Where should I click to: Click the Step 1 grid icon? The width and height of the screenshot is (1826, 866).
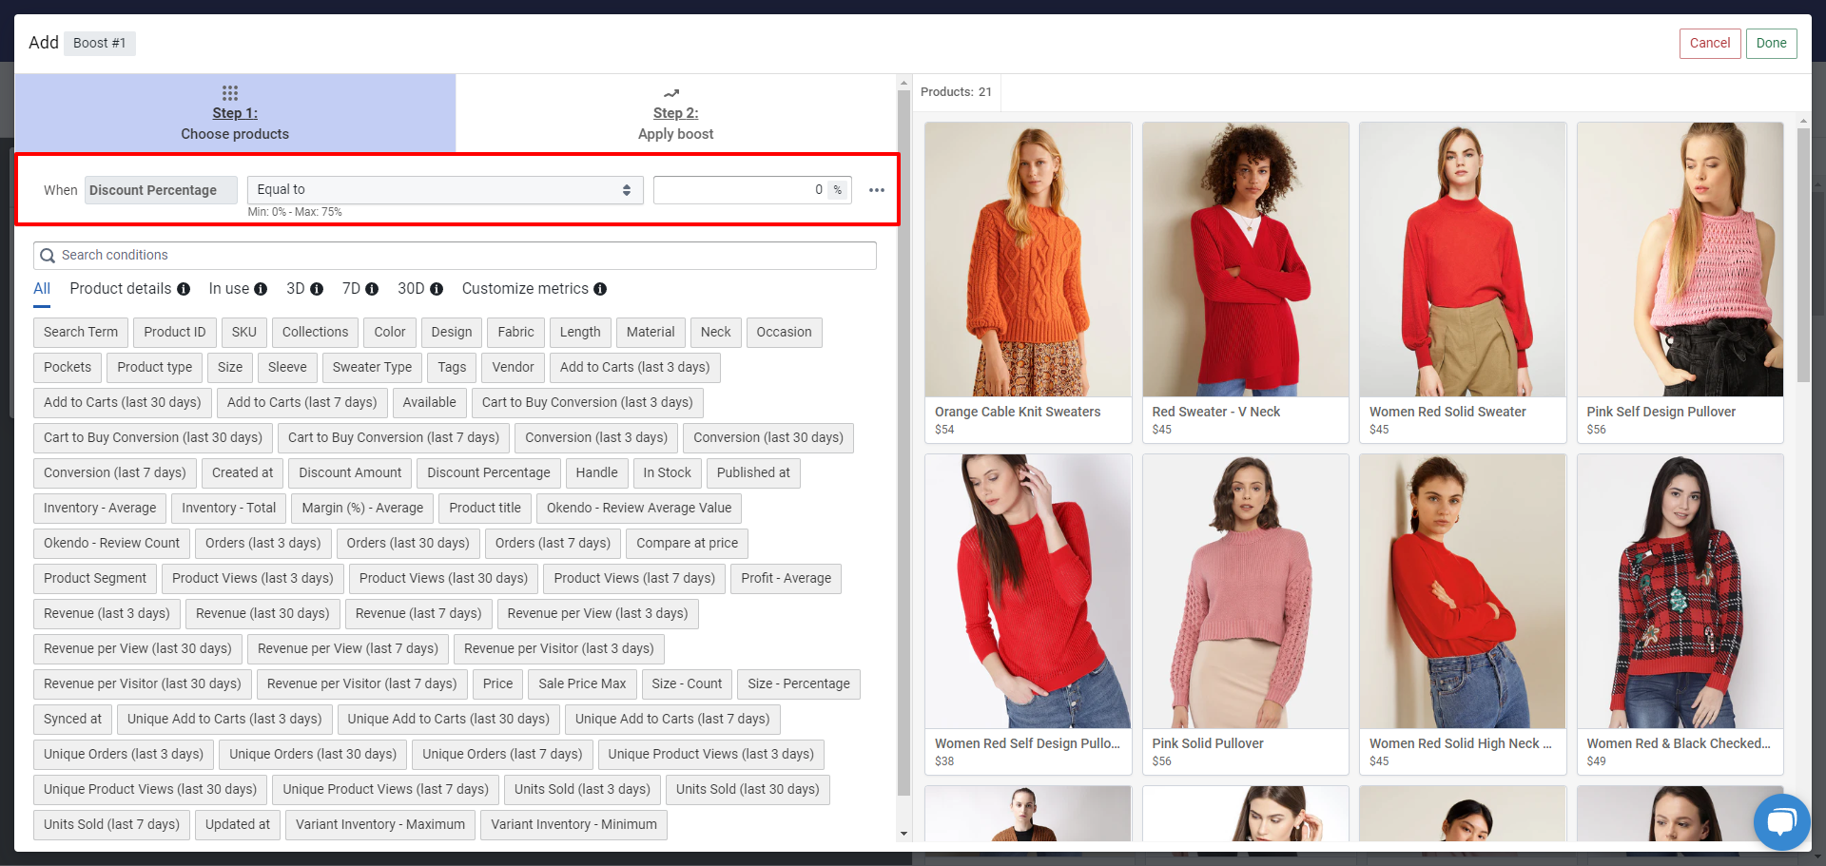click(x=230, y=93)
